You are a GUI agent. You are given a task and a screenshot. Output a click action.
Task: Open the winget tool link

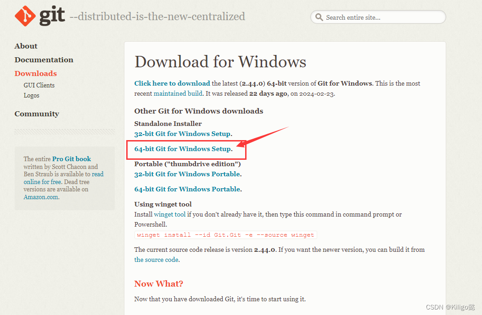[x=170, y=214]
